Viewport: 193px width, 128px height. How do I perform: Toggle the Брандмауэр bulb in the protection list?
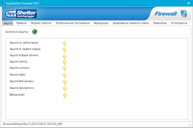[x=65, y=95]
